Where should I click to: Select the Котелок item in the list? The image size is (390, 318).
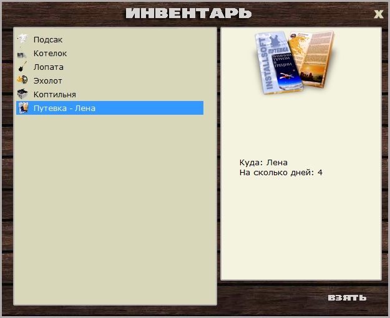click(110, 53)
